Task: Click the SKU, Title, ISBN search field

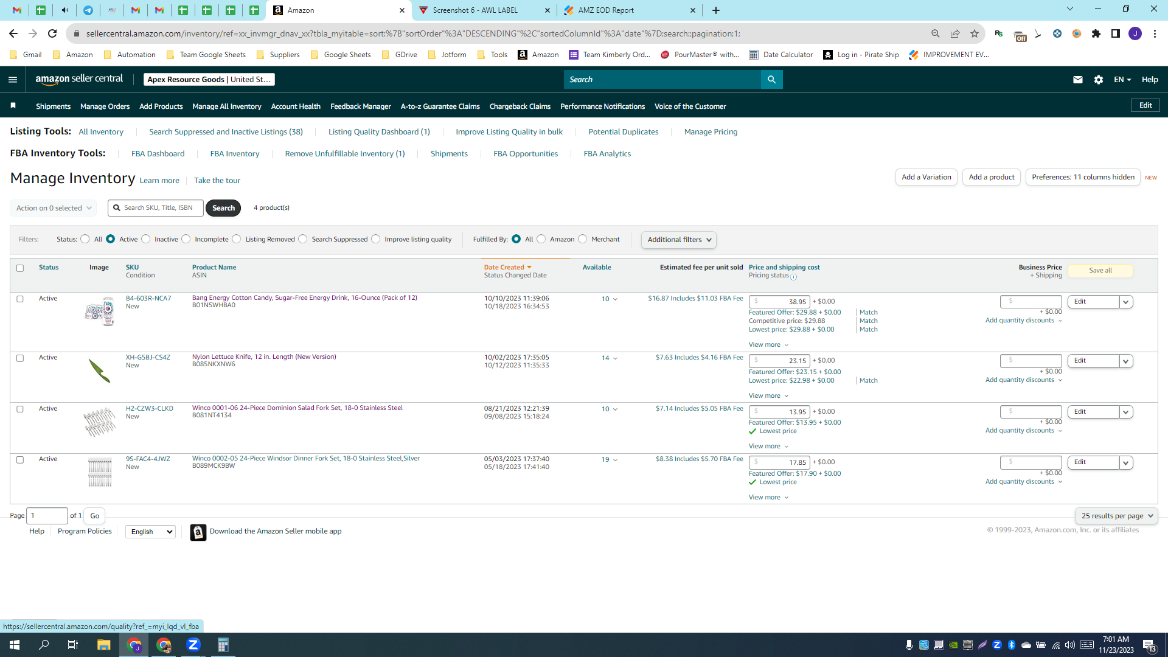Action: click(156, 208)
